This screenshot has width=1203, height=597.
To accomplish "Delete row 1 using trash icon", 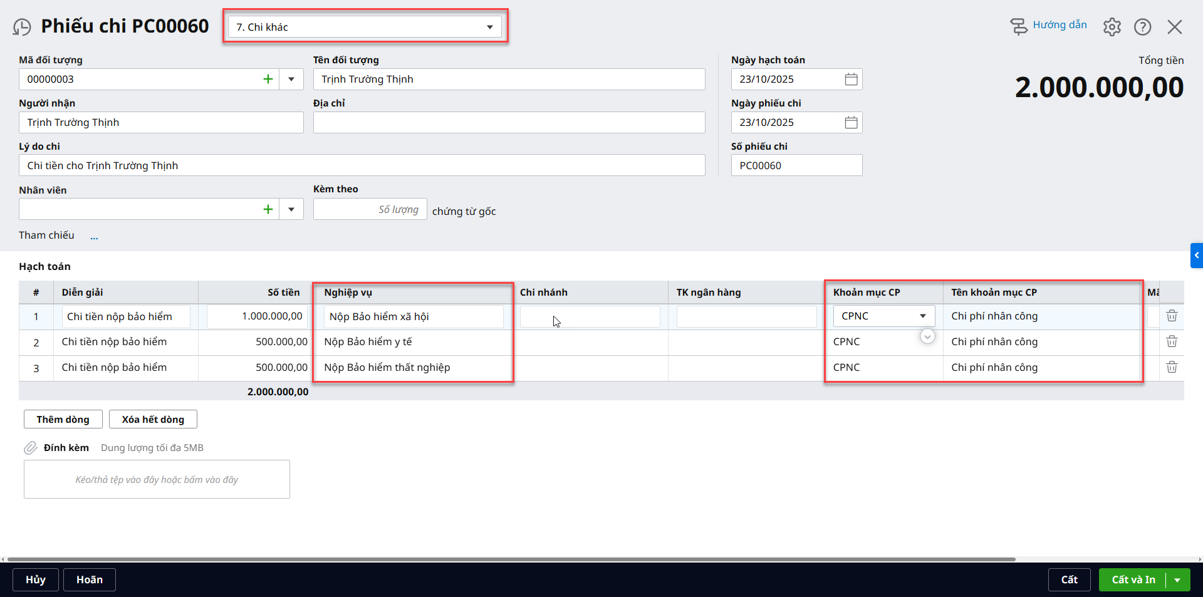I will tap(1172, 316).
